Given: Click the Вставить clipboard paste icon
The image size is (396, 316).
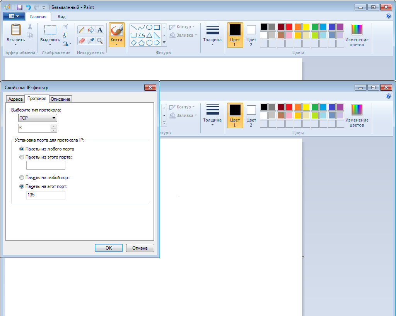Looking at the screenshot, I should tap(15, 30).
